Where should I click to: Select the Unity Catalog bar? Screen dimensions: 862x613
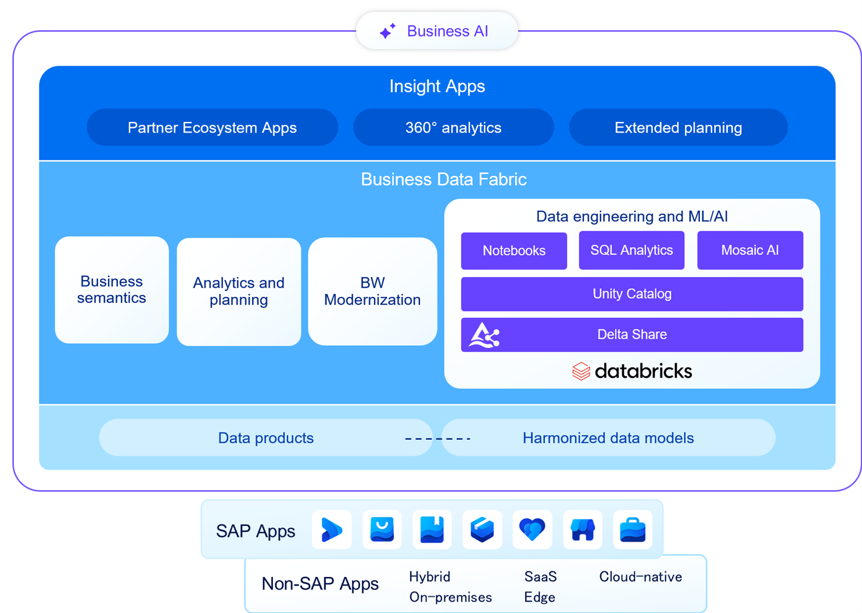point(631,294)
